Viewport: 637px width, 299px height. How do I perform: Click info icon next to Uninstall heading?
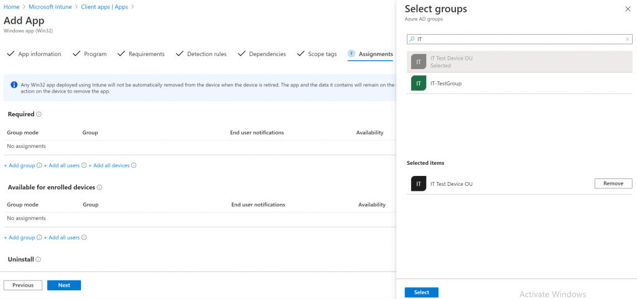coord(38,259)
